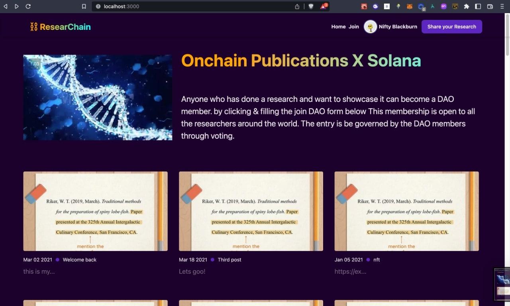
Task: Click the DNA helix hero image
Action: pos(98,97)
